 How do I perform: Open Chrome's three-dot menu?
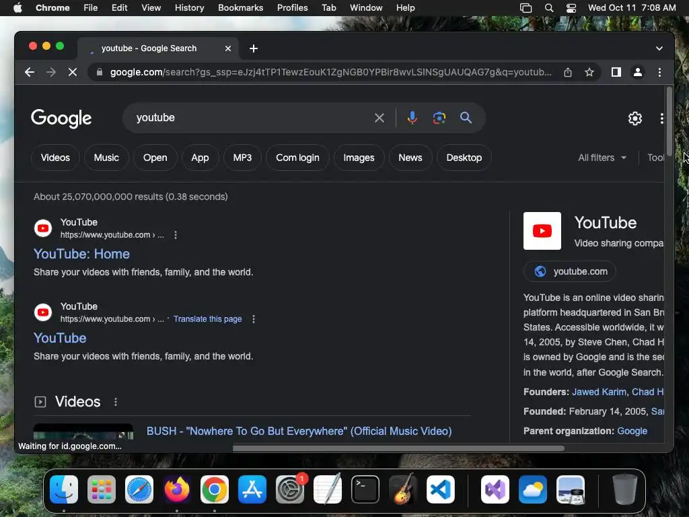tap(659, 72)
